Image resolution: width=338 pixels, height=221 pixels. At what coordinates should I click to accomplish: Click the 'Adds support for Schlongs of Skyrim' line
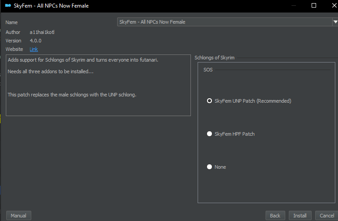tap(83, 60)
